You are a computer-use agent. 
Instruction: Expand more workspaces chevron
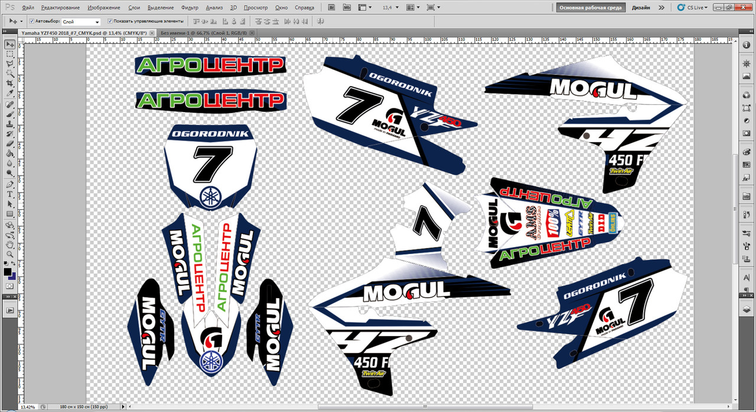coord(661,8)
